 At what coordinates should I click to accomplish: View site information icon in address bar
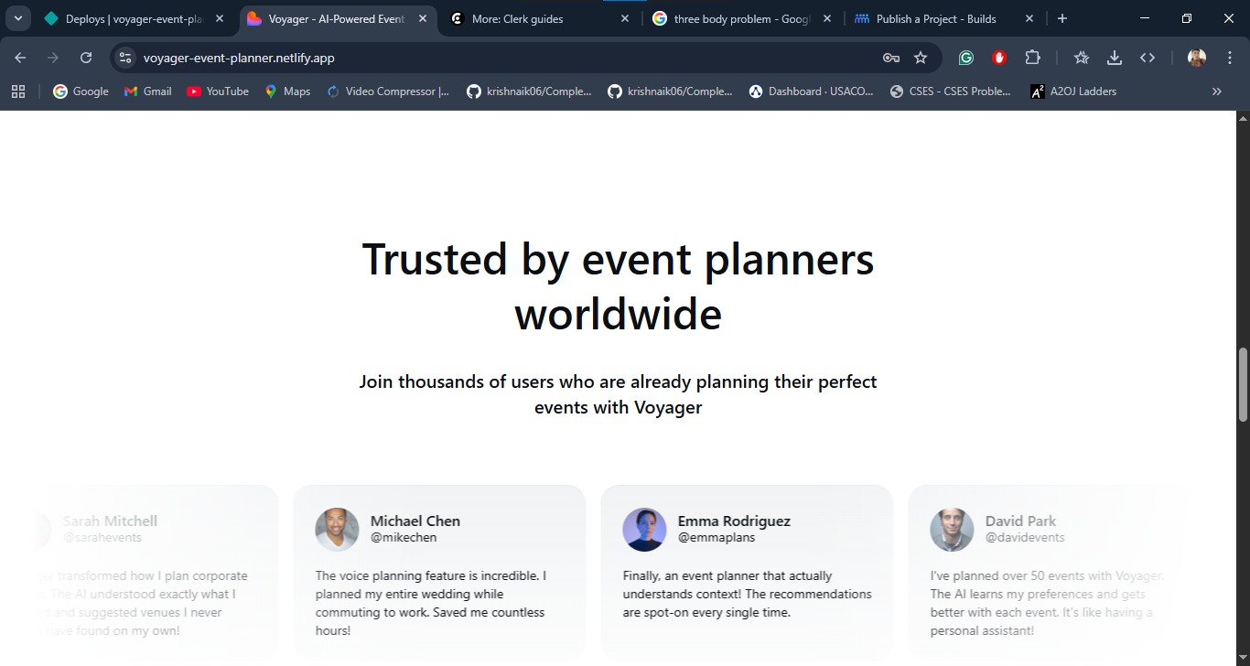point(125,58)
